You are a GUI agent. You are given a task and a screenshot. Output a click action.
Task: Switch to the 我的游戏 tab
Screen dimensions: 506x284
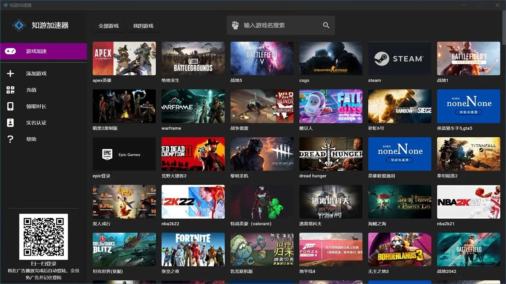(143, 26)
